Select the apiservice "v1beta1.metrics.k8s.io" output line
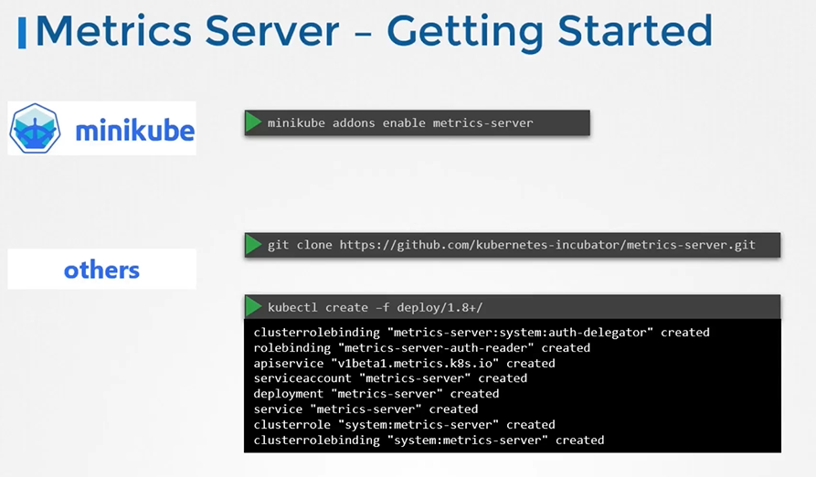Viewport: 816px width, 477px height. [x=404, y=363]
